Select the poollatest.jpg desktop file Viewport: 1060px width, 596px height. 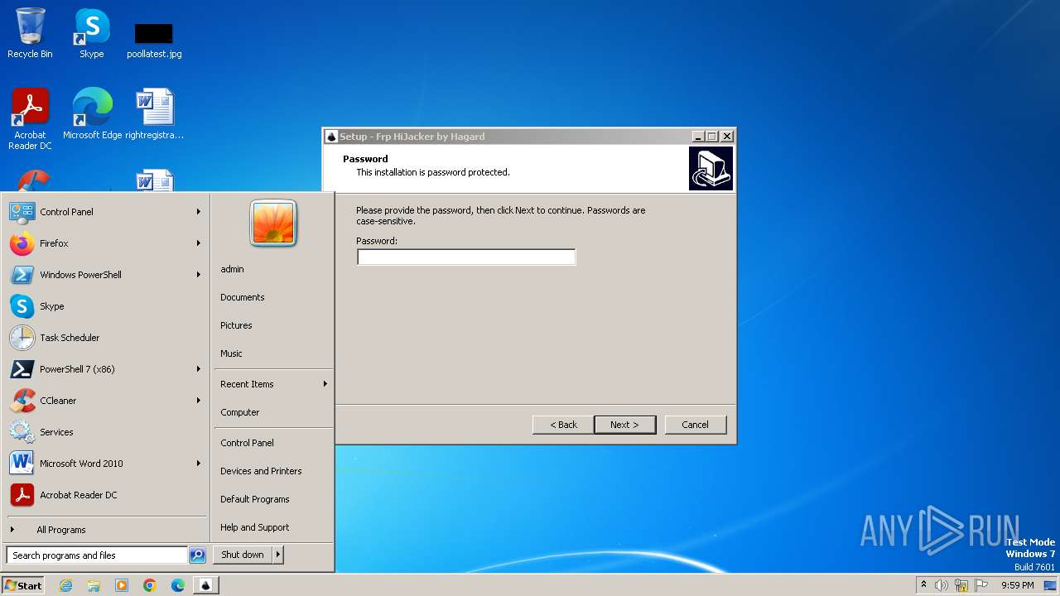click(x=154, y=40)
